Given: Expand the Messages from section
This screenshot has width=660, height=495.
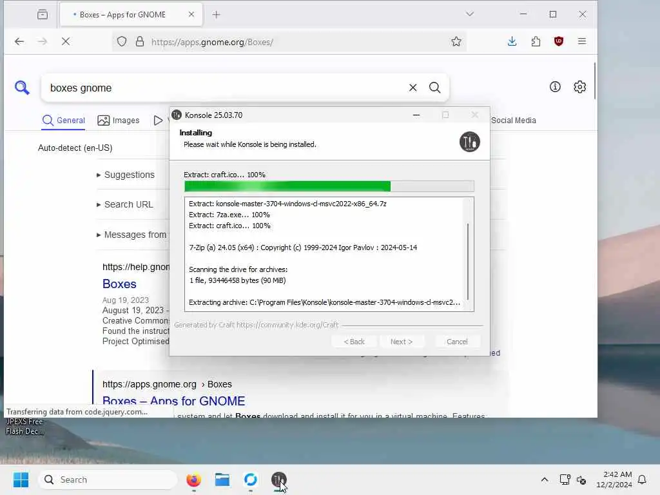Looking at the screenshot, I should click(x=131, y=235).
